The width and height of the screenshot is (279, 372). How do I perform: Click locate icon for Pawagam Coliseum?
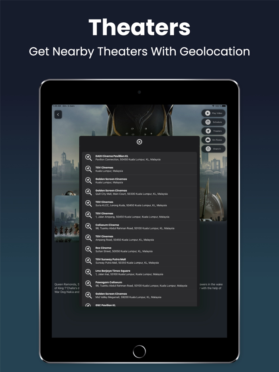point(88,284)
